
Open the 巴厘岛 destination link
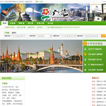coord(18,93)
